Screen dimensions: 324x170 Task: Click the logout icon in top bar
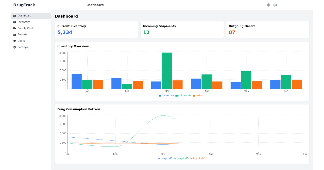click(x=275, y=5)
